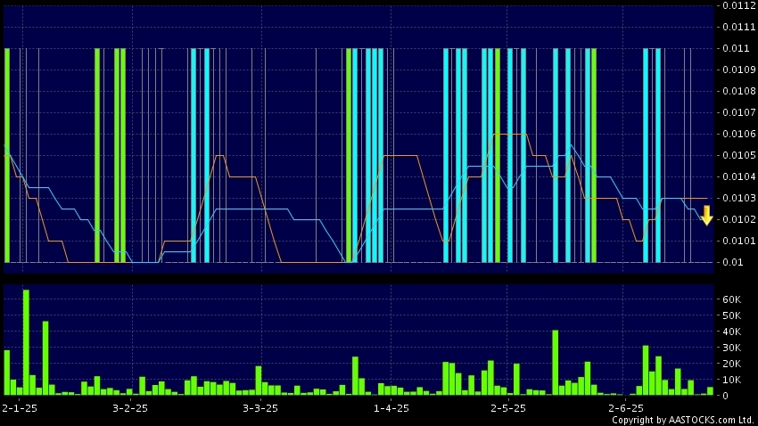Click the 0 volume axis label
758x426 pixels.
(725, 396)
